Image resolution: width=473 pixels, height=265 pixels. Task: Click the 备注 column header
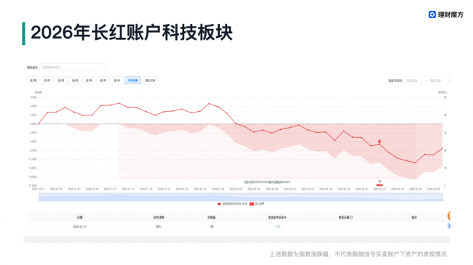pos(414,217)
